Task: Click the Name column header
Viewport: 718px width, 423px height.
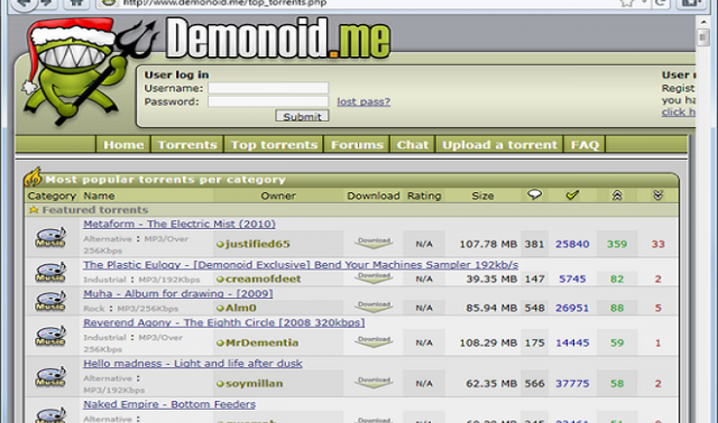Action: click(99, 196)
